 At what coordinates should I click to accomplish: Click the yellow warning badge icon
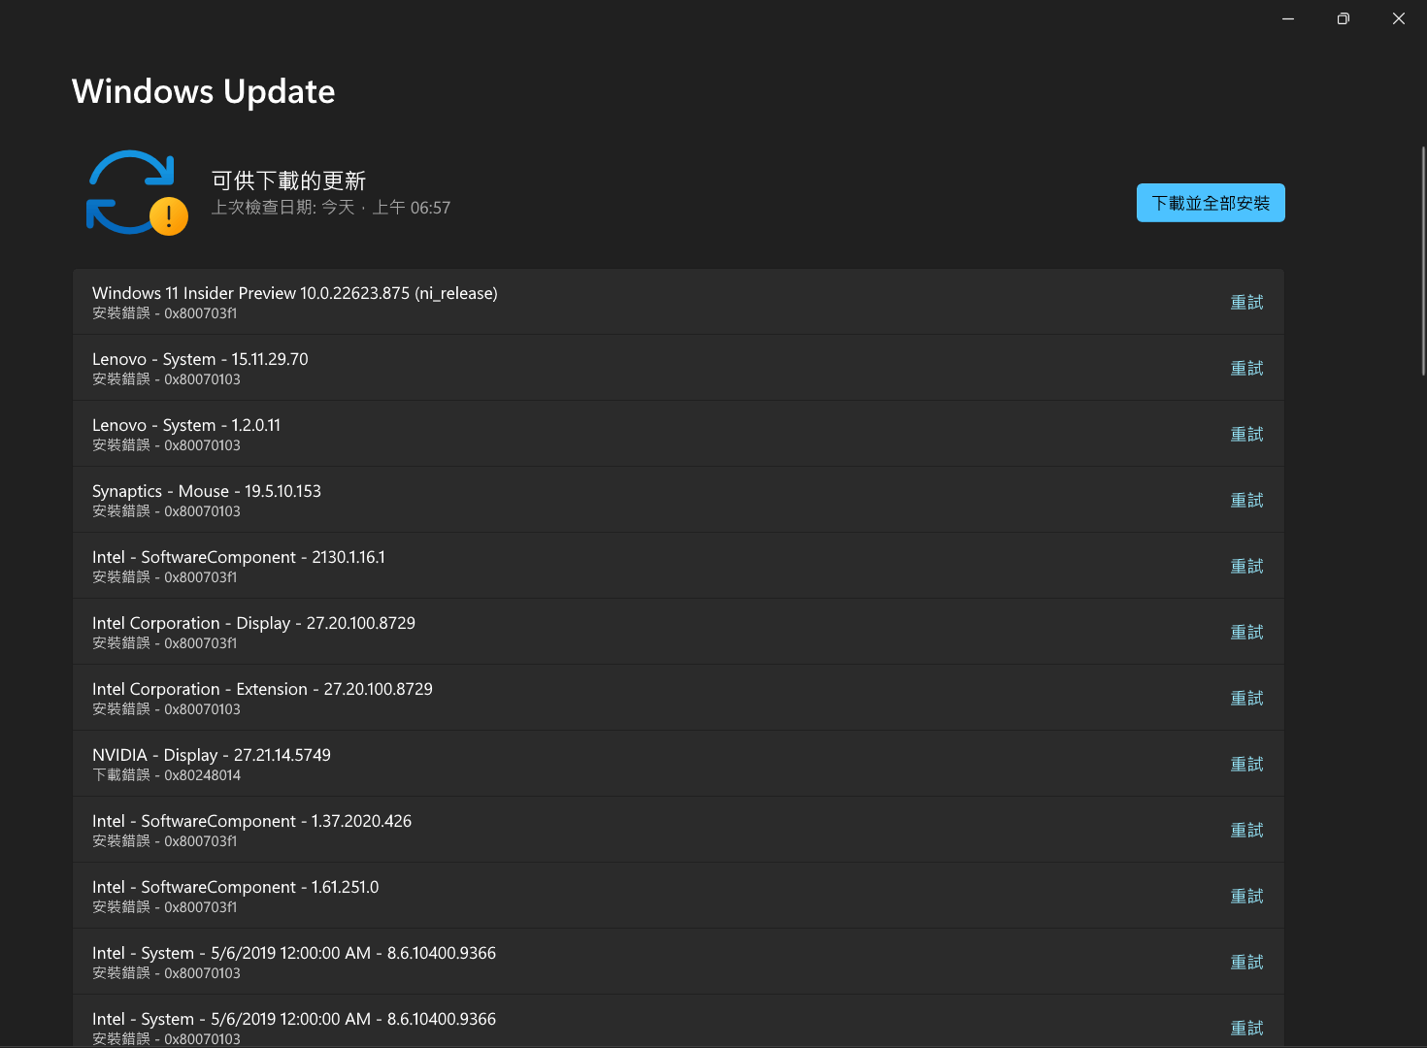point(169,216)
